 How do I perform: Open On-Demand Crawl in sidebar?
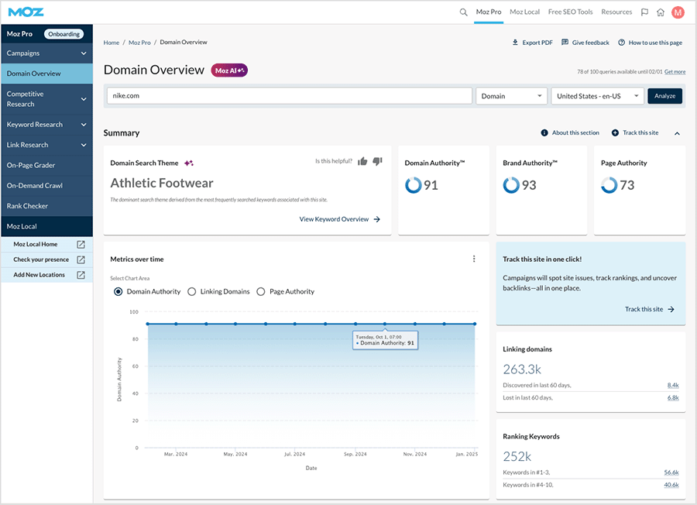coord(46,186)
